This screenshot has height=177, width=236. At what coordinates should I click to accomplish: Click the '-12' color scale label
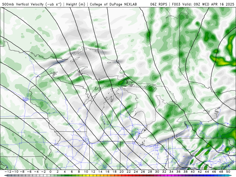8,172
